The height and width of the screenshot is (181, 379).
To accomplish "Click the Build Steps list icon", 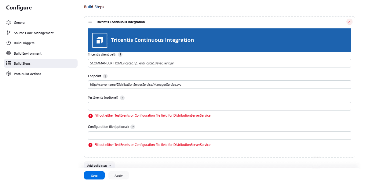I will (x=9, y=63).
